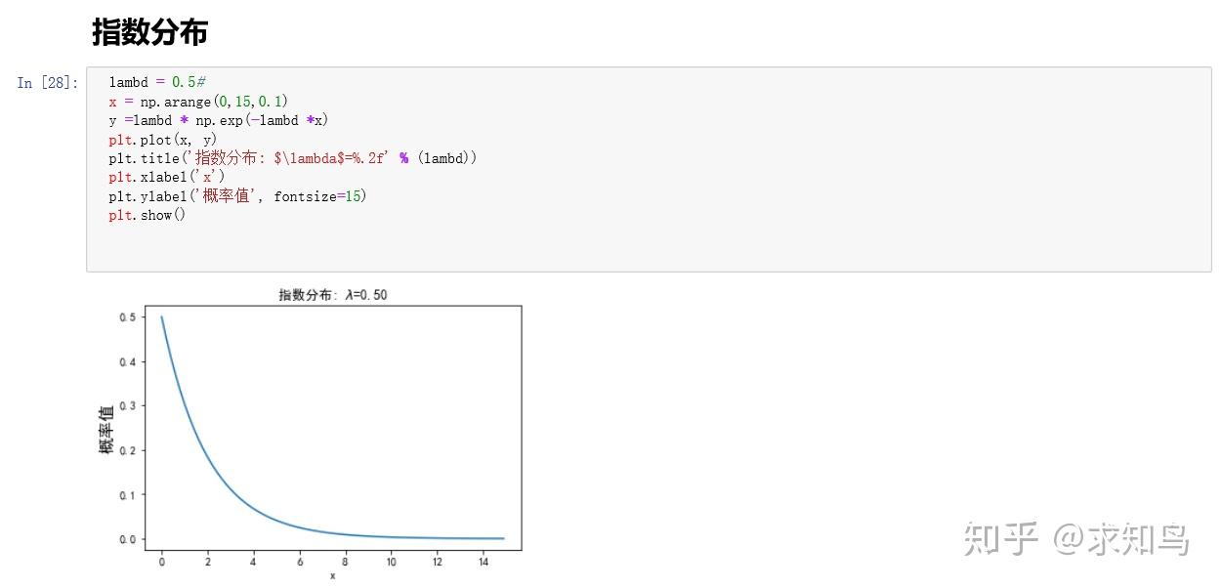This screenshot has width=1221, height=588.
Task: Click the 0.0 y-axis tick label
Action: coord(127,539)
